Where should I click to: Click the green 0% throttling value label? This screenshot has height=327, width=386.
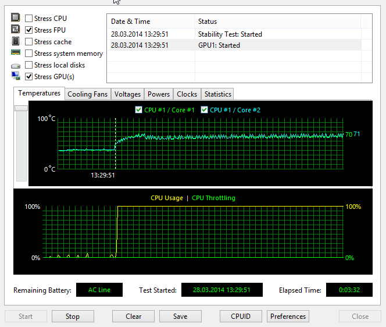click(x=349, y=258)
